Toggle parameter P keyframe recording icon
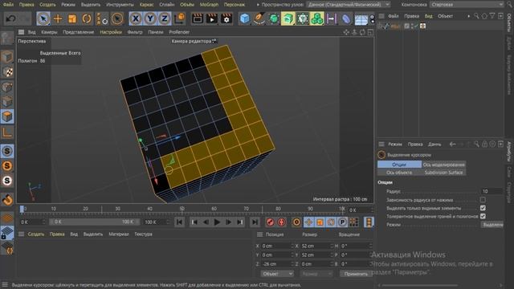The width and height of the screenshot is (514, 289). click(342, 222)
